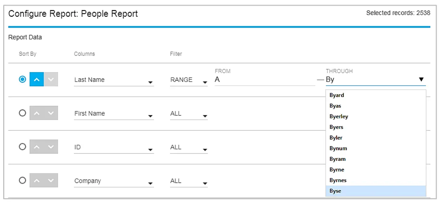Click the First Name row ascending arrow
The width and height of the screenshot is (440, 202).
coord(36,113)
